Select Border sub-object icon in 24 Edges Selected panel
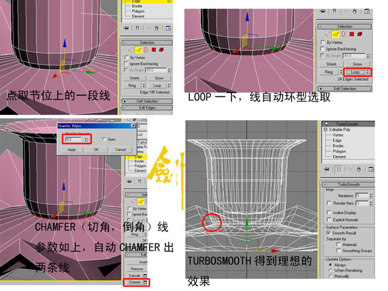The height and width of the screenshot is (291, 388). pos(343,34)
